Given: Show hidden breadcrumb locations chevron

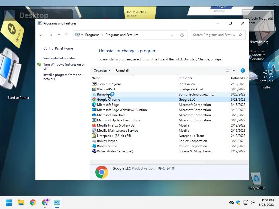Looking at the screenshot, I should tap(82, 35).
